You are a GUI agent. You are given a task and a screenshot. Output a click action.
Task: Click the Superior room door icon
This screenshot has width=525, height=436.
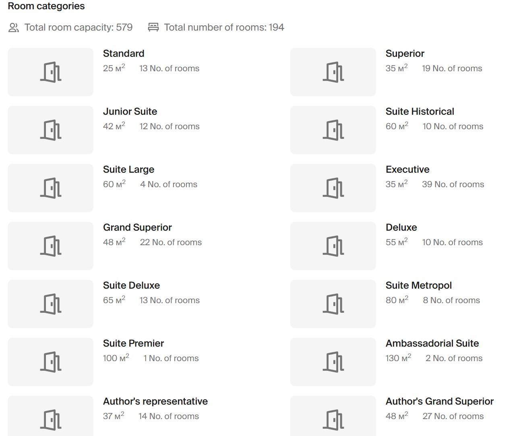333,72
